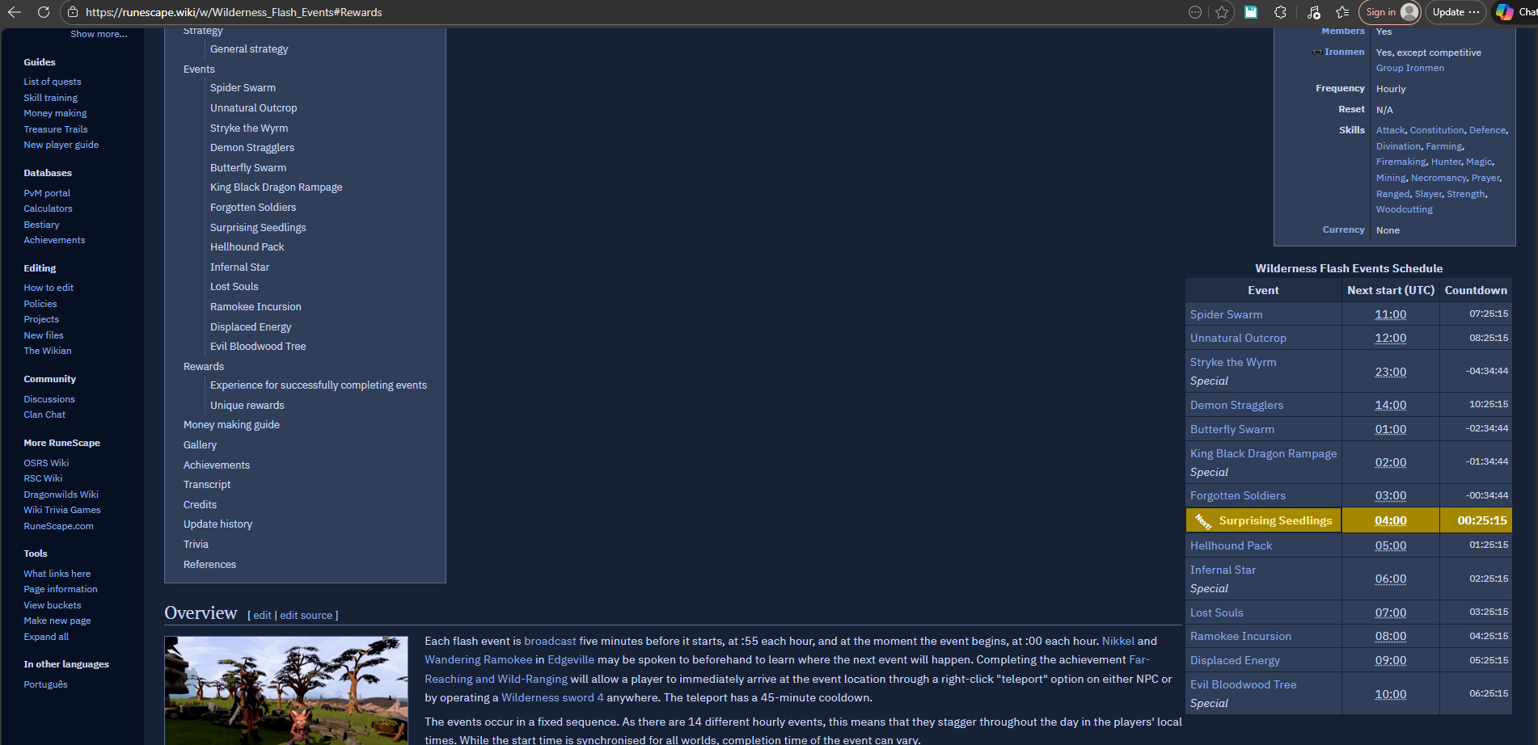This screenshot has height=745, width=1538.
Task: Open Wilderness sword 4 link
Action: pos(552,698)
